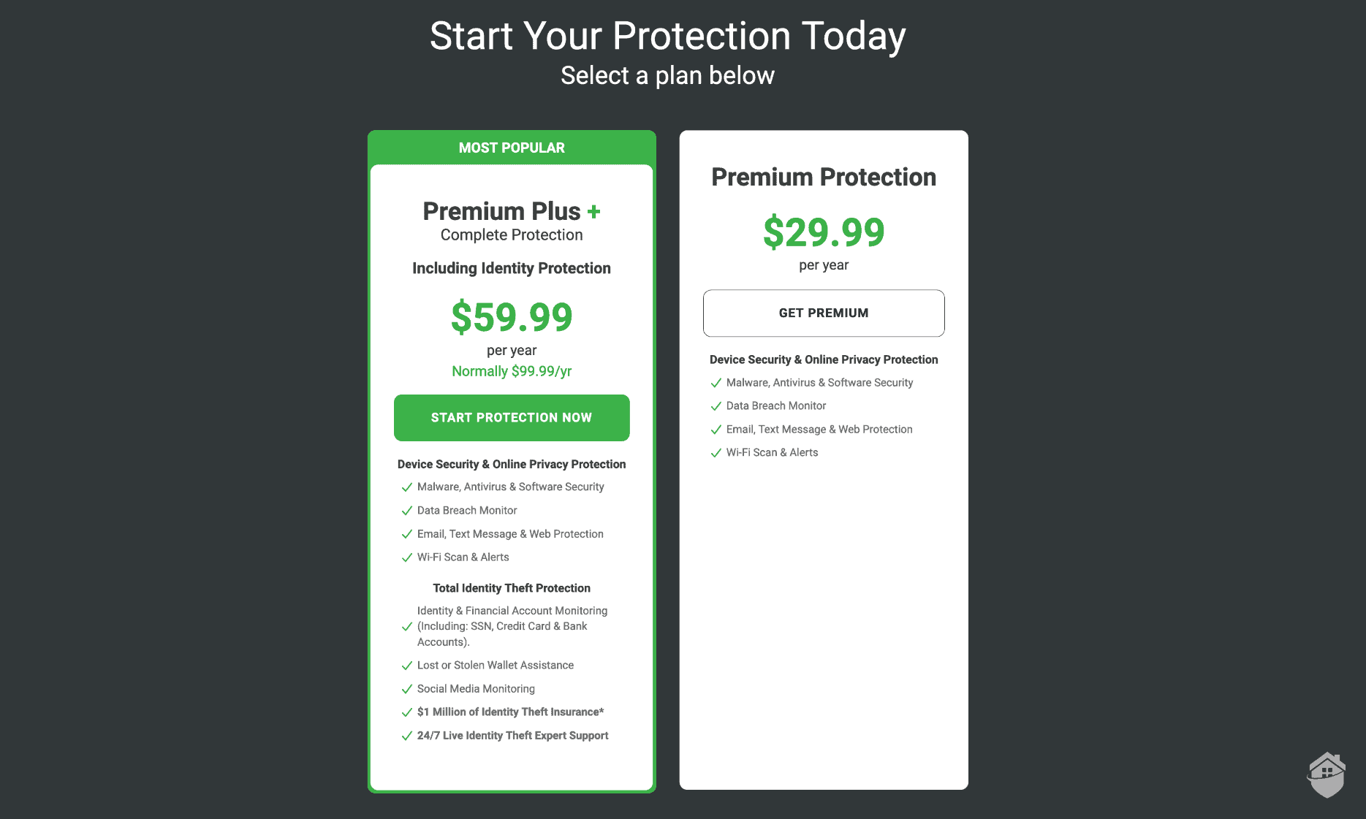Click checkmark beside Identity & Financial Account Monitoring
This screenshot has width=1366, height=819.
point(407,626)
